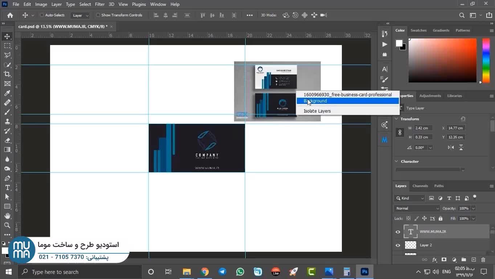The image size is (495, 279).
Task: Collapse the Transform section
Action: coord(397,119)
